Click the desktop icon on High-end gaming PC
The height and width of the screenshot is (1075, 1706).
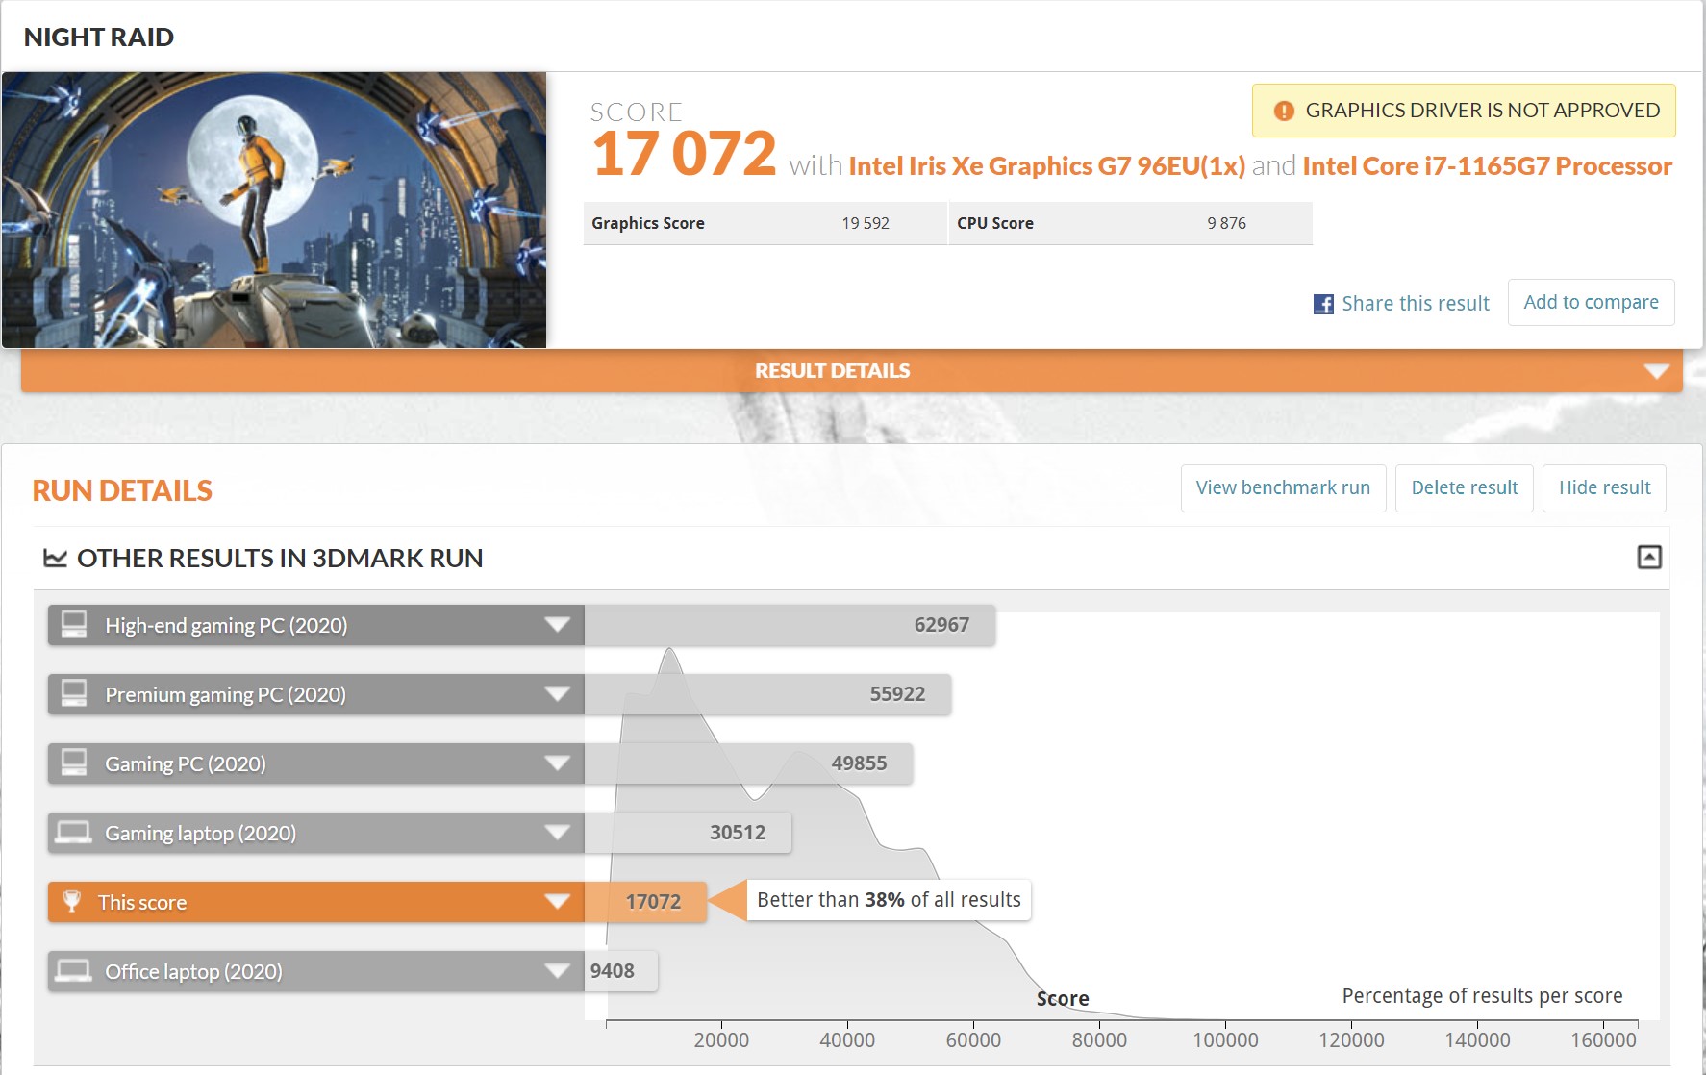(74, 624)
